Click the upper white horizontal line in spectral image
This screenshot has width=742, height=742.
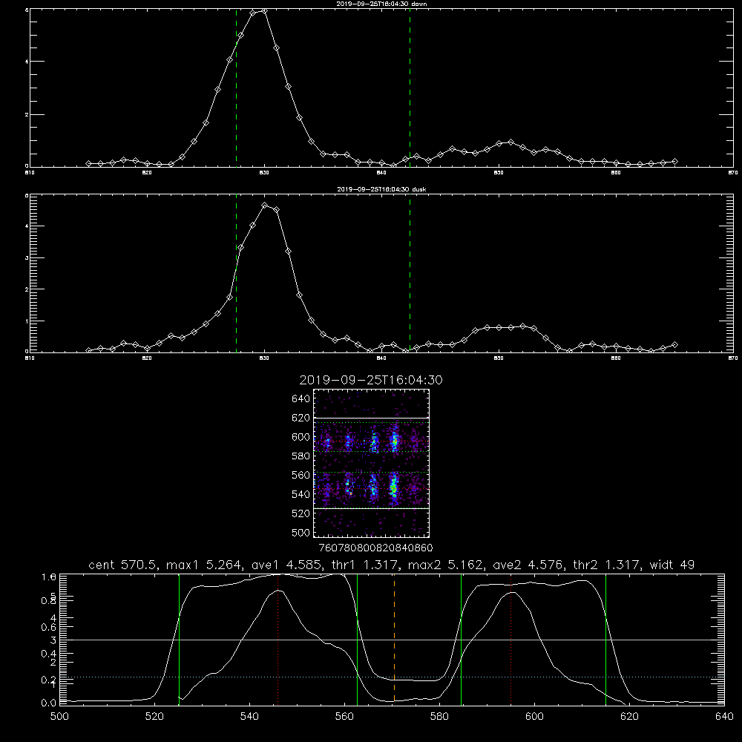click(372, 418)
